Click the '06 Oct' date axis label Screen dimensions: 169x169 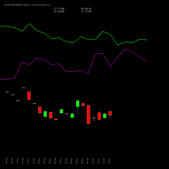pos(88,161)
